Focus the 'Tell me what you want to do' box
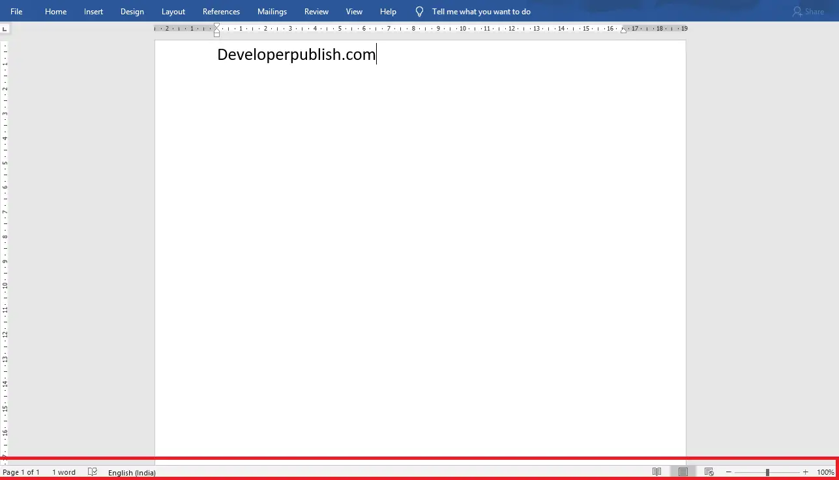Image resolution: width=839 pixels, height=480 pixels. (481, 12)
